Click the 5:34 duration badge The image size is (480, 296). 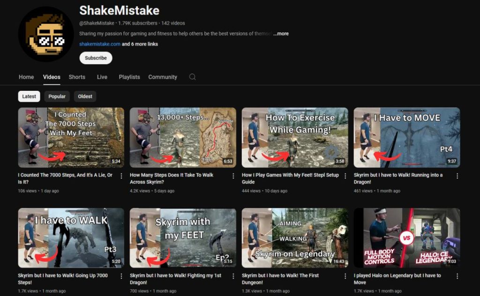coord(116,161)
